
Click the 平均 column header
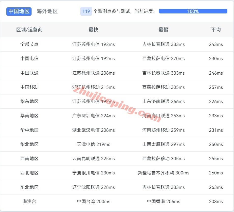pyautogui.click(x=216, y=30)
